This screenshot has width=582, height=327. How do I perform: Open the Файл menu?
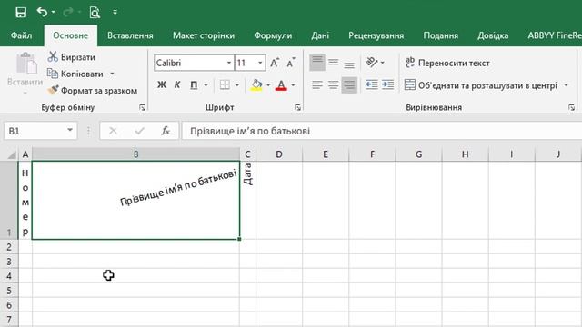(x=21, y=35)
